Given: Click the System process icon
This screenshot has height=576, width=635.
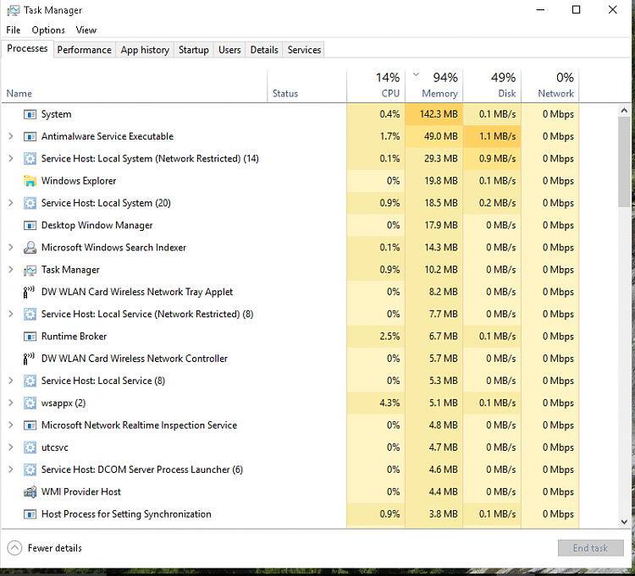Looking at the screenshot, I should point(30,114).
